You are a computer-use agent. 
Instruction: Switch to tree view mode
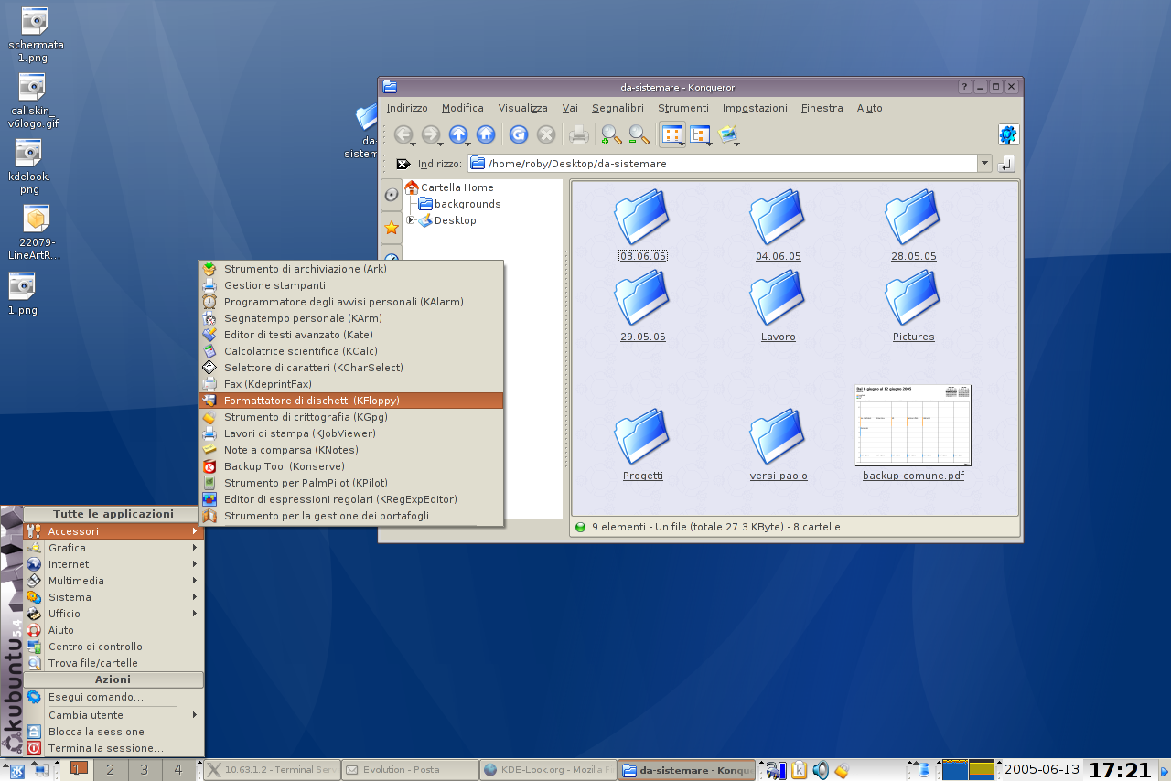coord(701,135)
